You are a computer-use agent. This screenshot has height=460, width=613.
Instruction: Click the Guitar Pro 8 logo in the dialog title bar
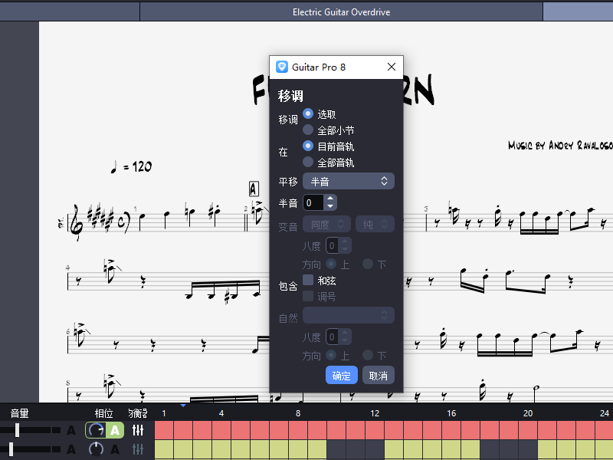283,67
